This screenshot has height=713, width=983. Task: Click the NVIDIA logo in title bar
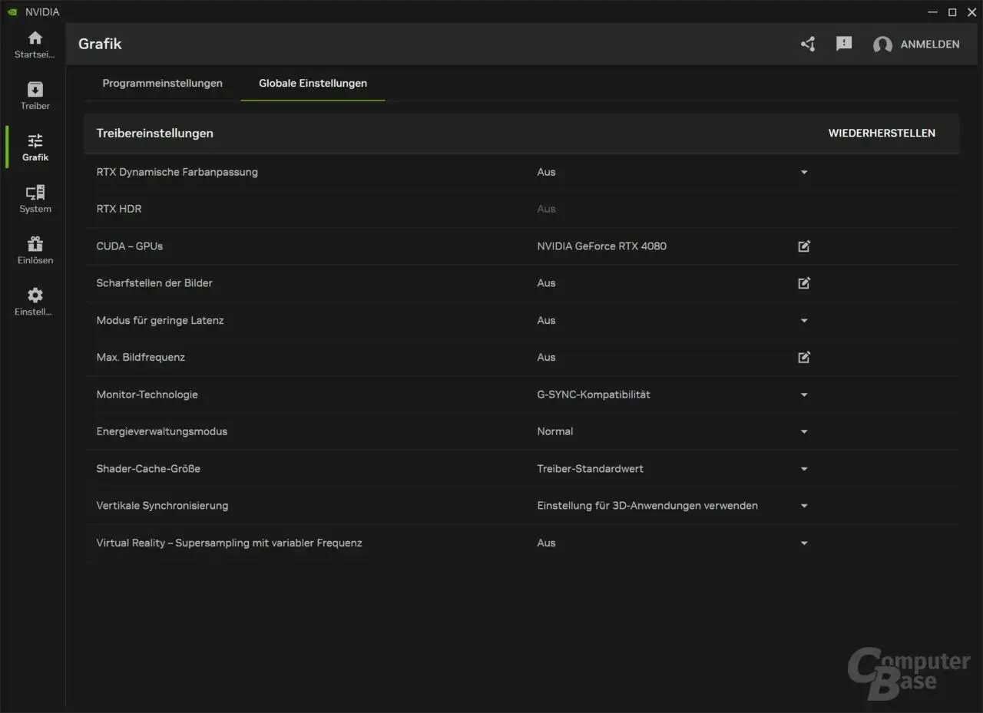(12, 12)
